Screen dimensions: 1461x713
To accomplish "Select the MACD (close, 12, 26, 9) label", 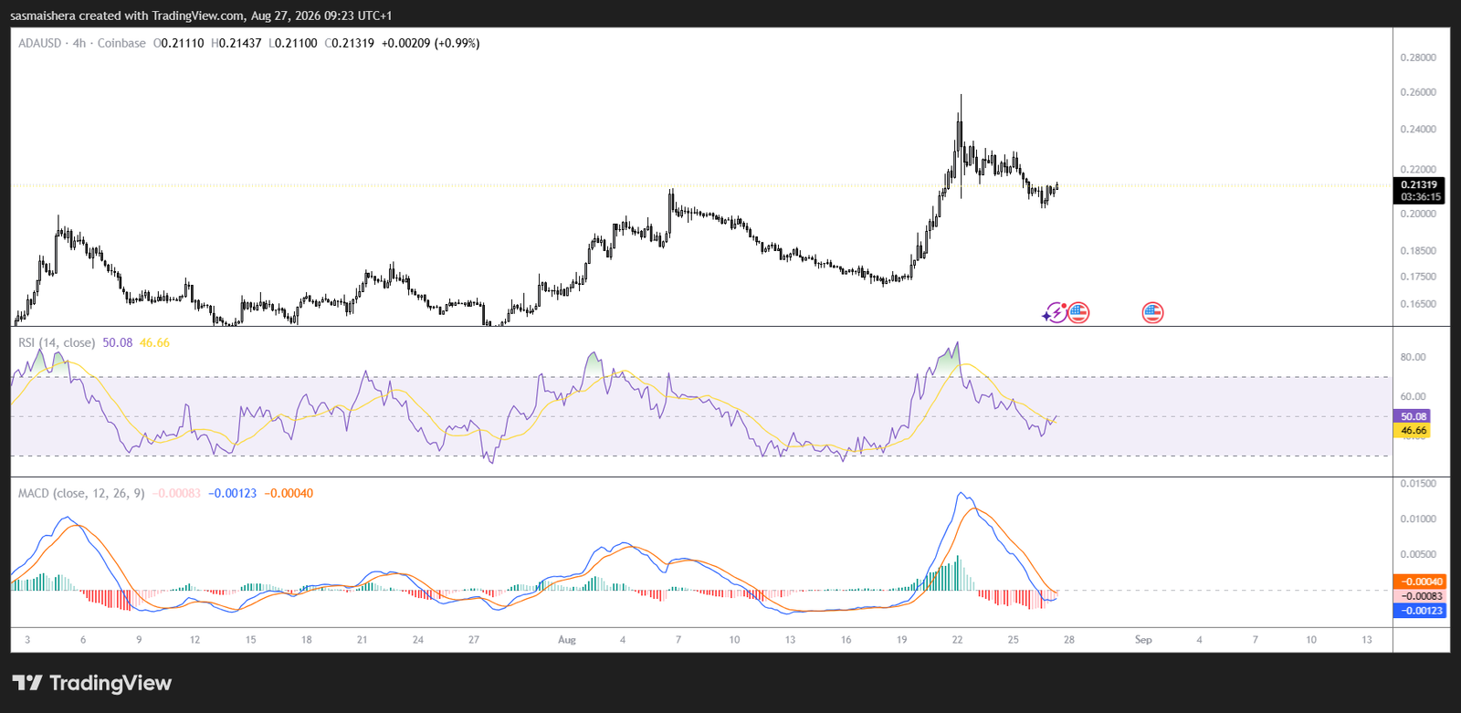I will [81, 493].
